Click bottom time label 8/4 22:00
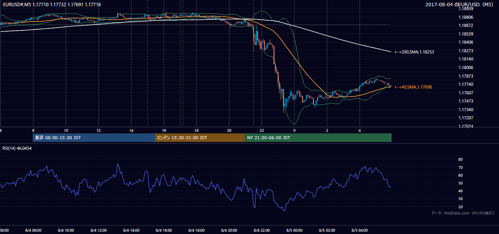The width and height of the screenshot is (499, 234). point(262,230)
